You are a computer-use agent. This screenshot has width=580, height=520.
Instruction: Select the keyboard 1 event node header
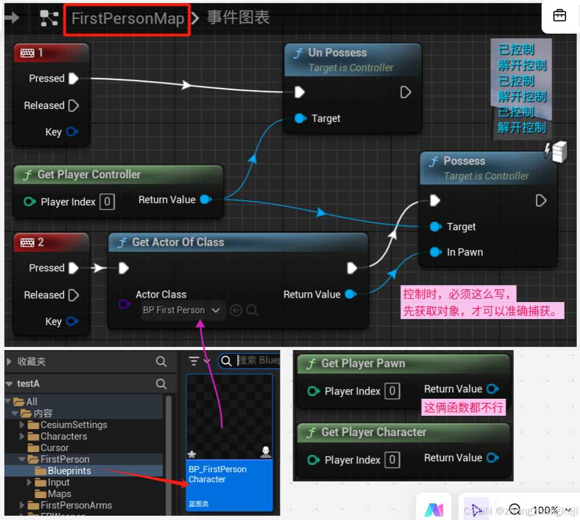coord(51,53)
